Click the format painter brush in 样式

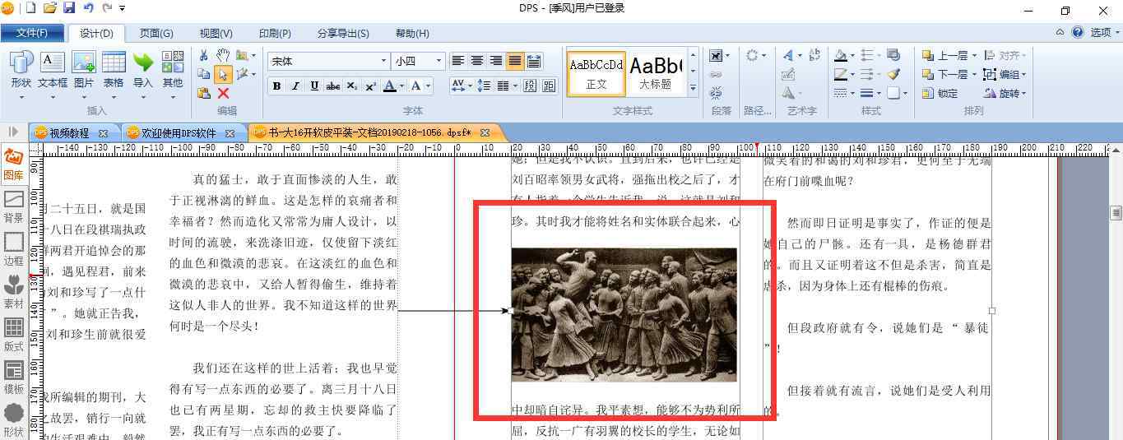[x=894, y=74]
